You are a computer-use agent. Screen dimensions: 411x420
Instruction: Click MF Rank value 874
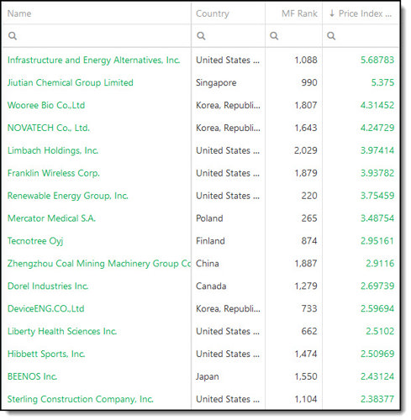click(x=309, y=241)
